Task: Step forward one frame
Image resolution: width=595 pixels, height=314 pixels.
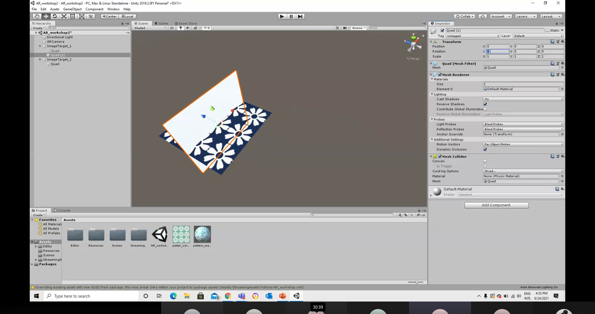Action: coord(300,16)
